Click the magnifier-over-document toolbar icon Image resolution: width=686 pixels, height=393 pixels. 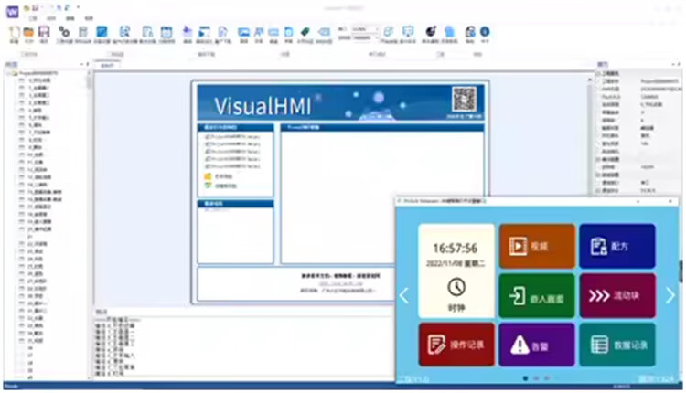click(124, 32)
